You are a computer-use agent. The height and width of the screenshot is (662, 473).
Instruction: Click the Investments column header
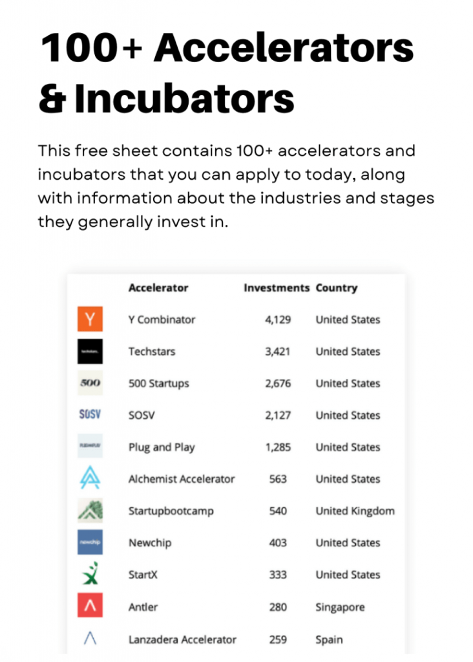point(277,288)
